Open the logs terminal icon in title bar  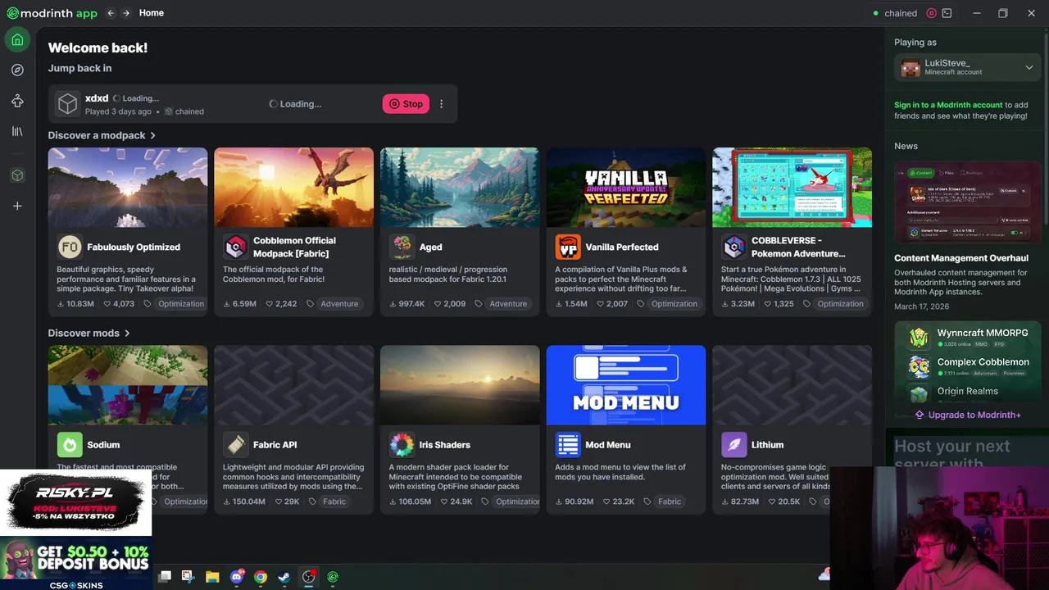tap(947, 13)
